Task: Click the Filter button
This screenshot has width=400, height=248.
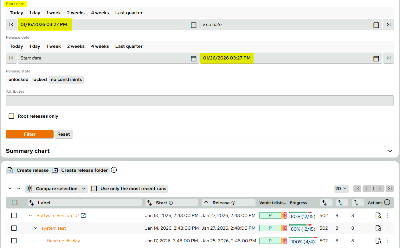Action: tap(29, 134)
